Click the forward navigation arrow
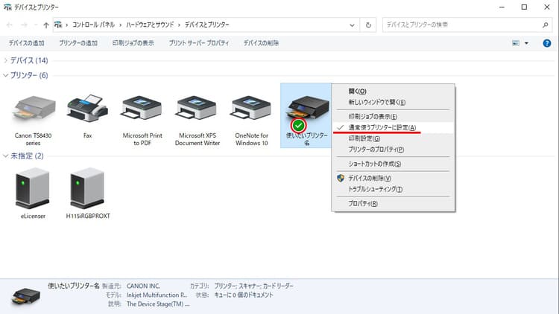The width and height of the screenshot is (559, 314). coord(24,25)
